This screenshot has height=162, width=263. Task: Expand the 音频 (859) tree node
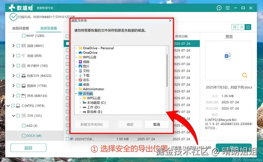14,56
